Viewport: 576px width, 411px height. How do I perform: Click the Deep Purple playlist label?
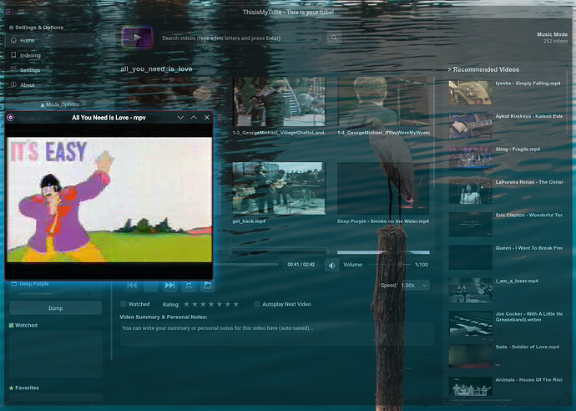(x=34, y=284)
